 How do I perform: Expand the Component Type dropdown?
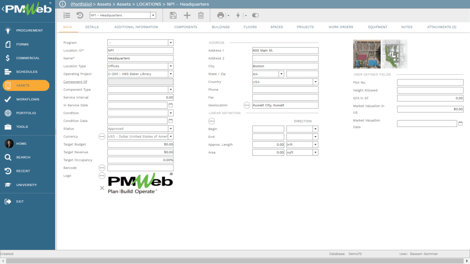point(171,89)
